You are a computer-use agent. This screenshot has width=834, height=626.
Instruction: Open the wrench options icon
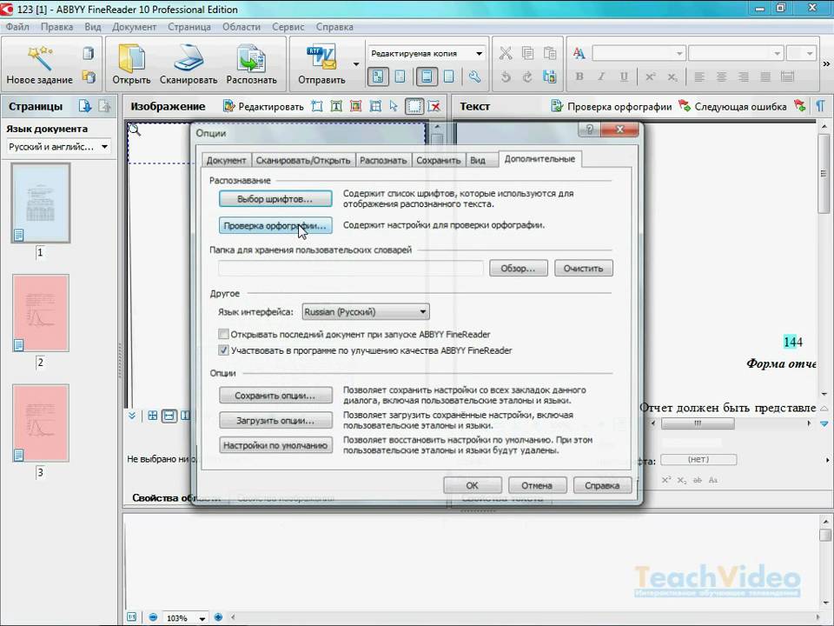[x=474, y=77]
